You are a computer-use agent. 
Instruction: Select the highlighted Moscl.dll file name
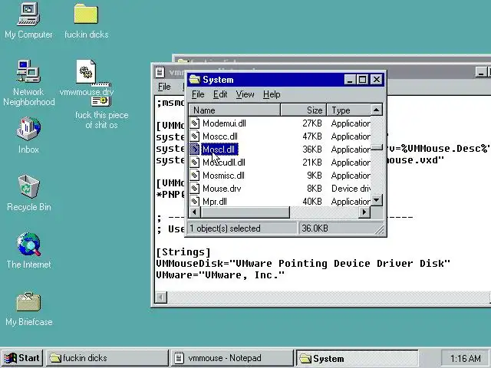pos(219,149)
